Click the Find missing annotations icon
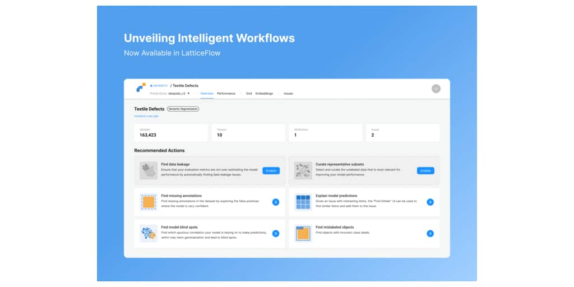Screen dimensions: 574x287 click(x=149, y=202)
